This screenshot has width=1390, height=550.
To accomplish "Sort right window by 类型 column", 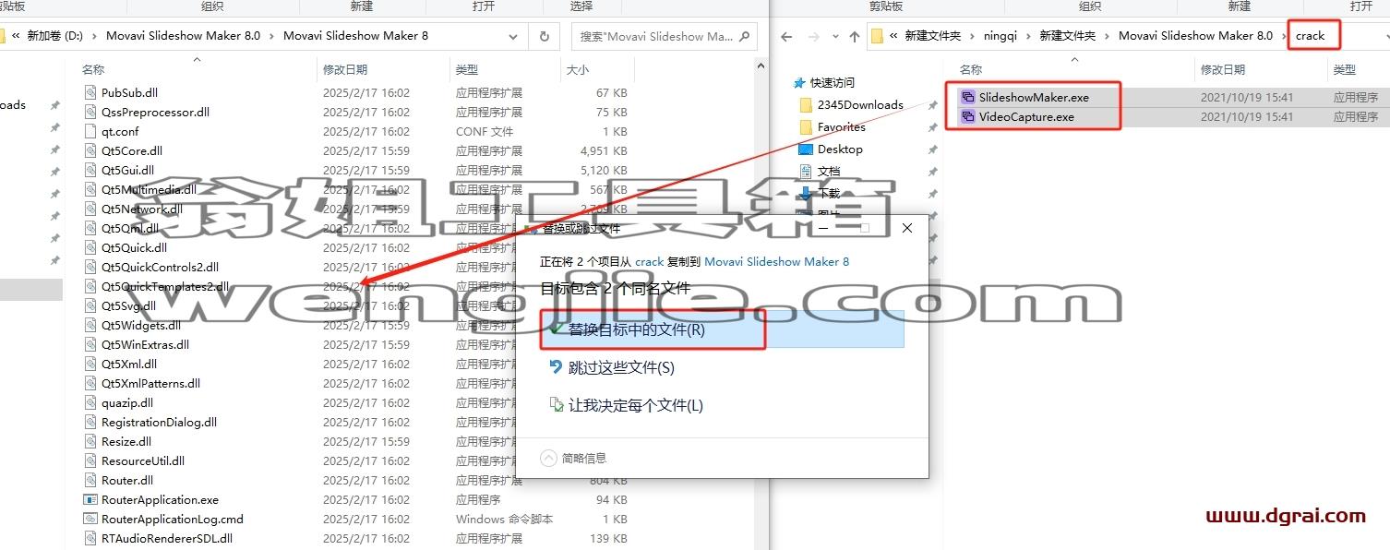I will 1345,69.
